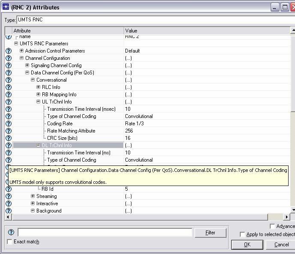Minimize the RNC 2 Attributes window
Screen dimensions: 295x254
coord(274,7)
